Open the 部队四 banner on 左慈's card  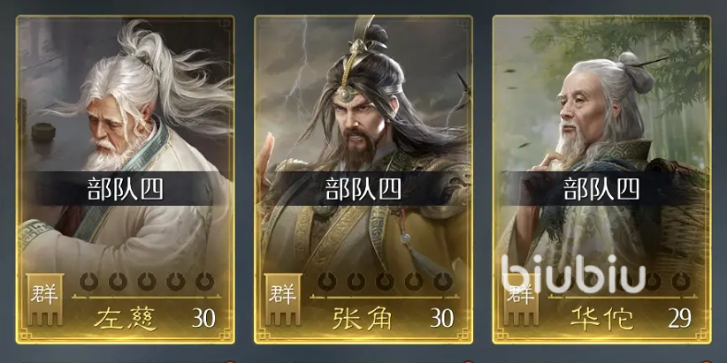126,188
